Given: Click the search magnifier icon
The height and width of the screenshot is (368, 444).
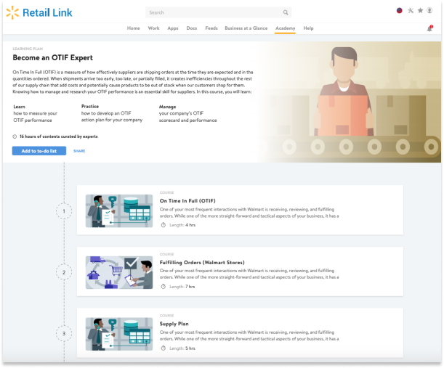Looking at the screenshot, I should click(x=286, y=12).
